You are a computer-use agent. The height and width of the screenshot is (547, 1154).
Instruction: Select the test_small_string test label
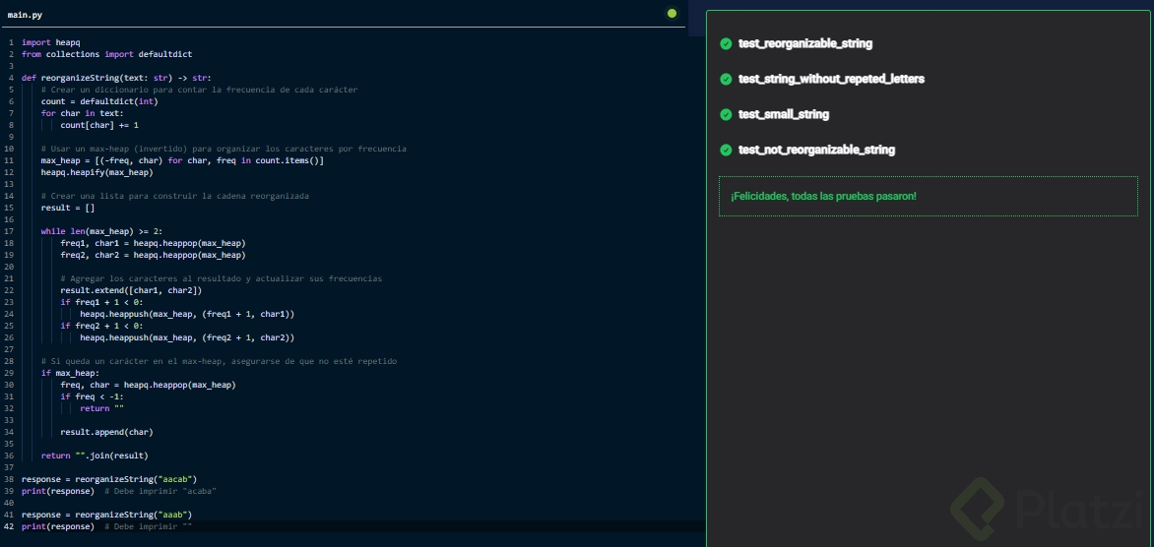[783, 114]
